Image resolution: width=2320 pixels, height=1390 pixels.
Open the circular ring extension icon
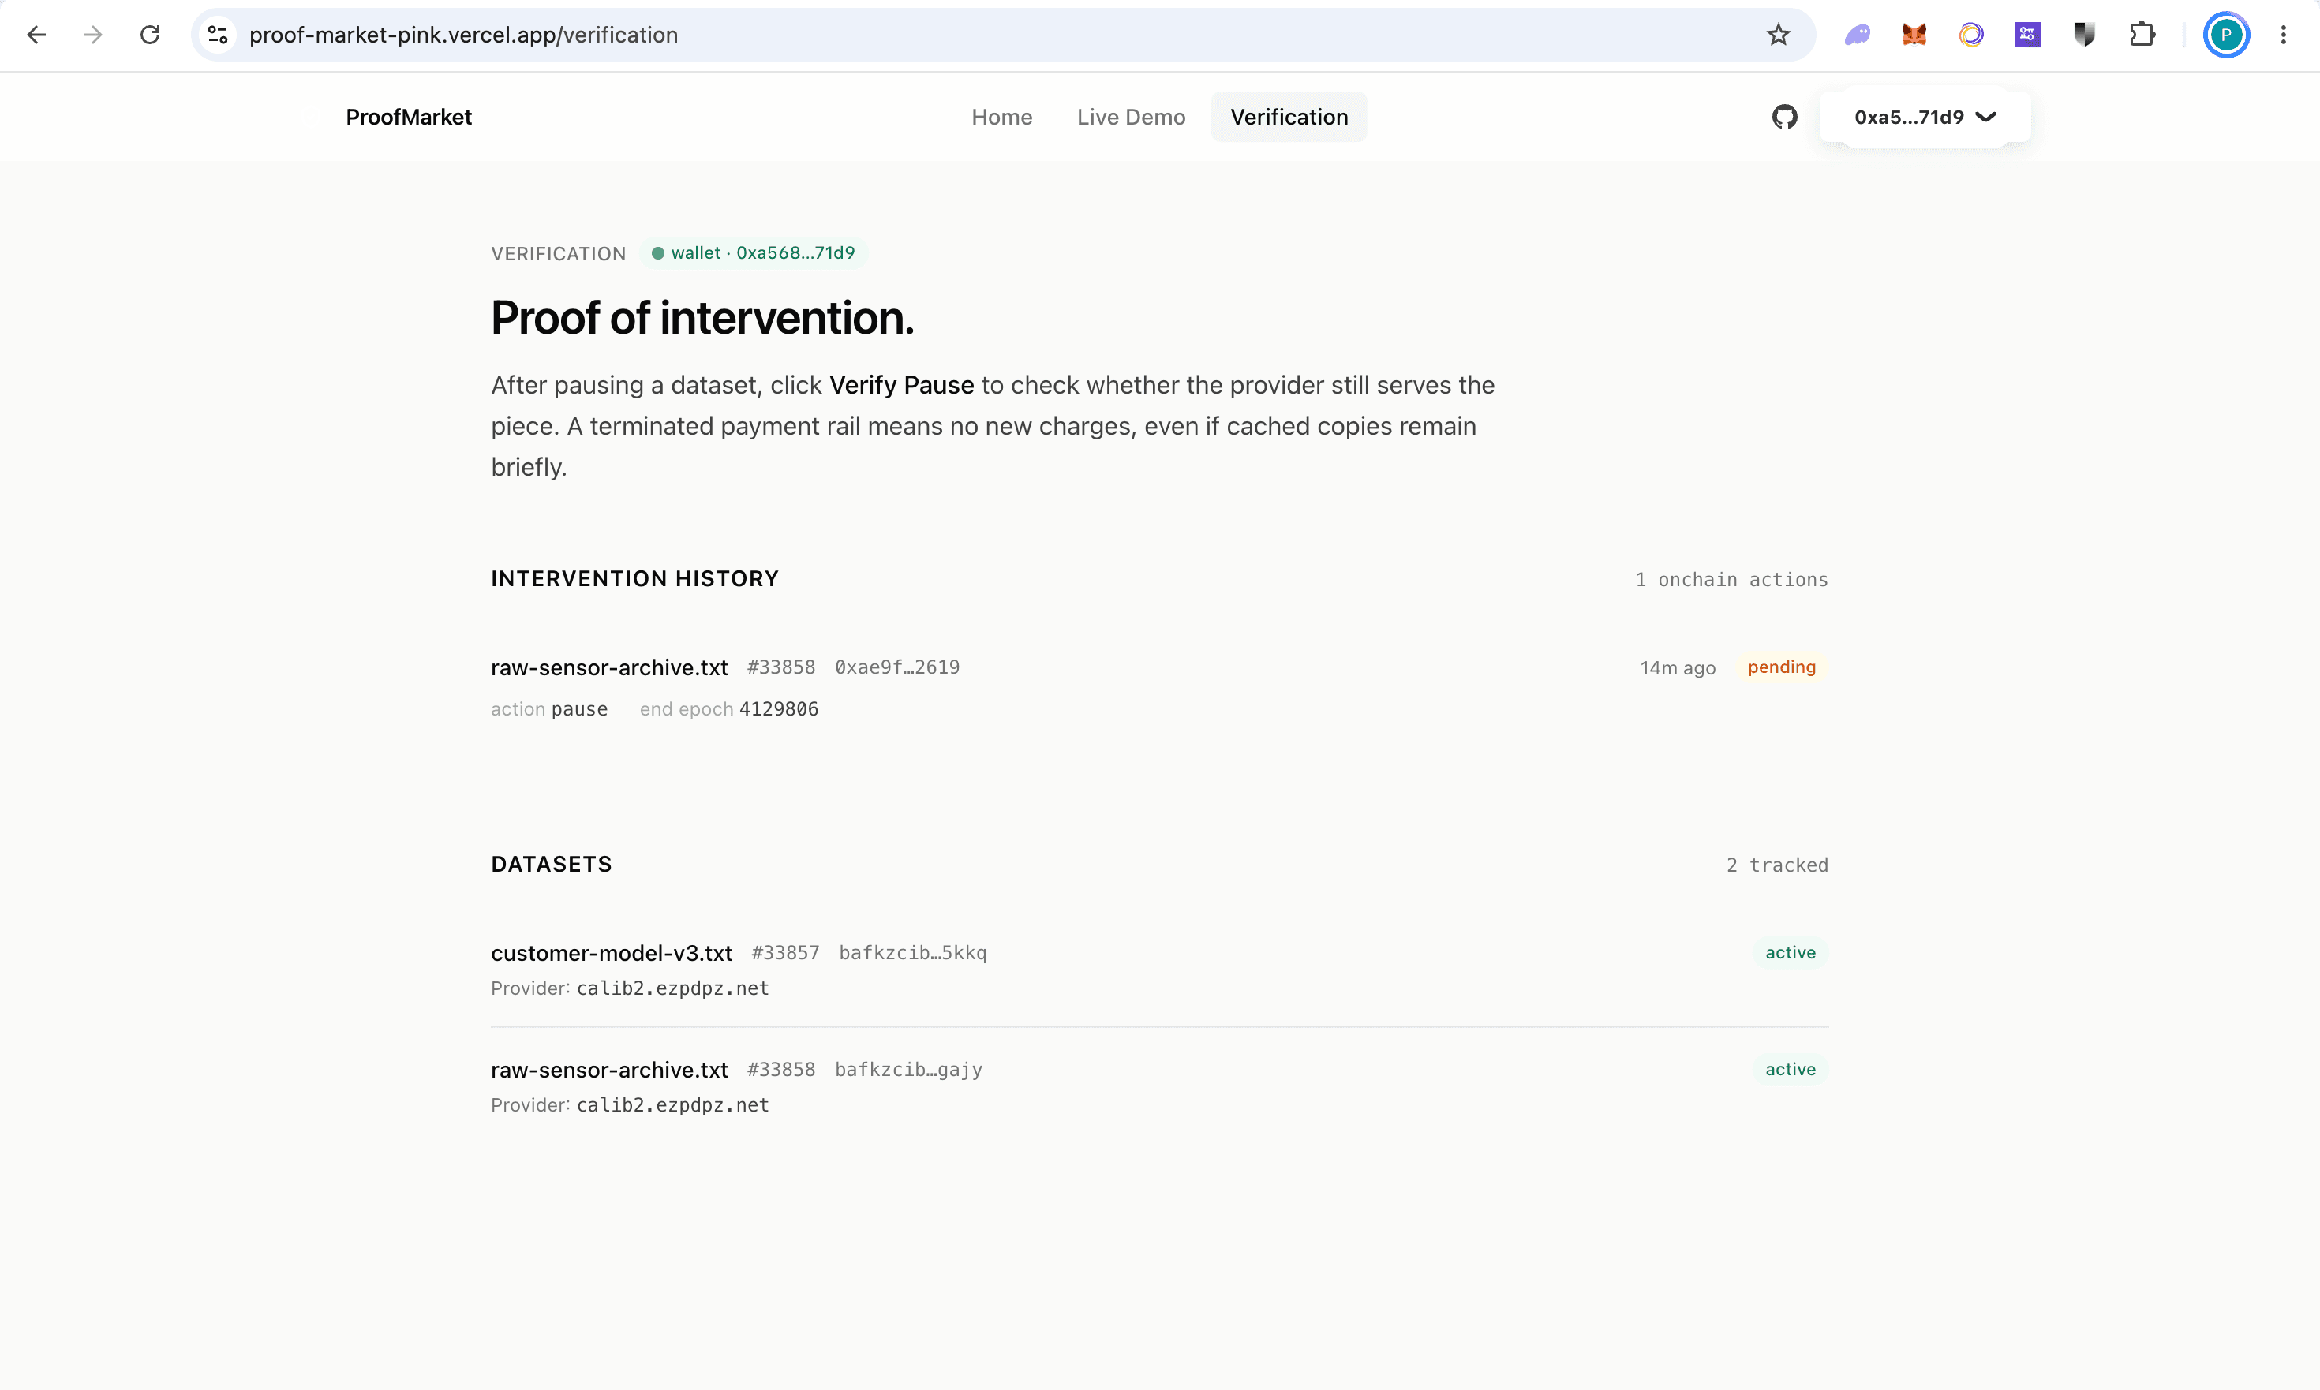[1971, 35]
